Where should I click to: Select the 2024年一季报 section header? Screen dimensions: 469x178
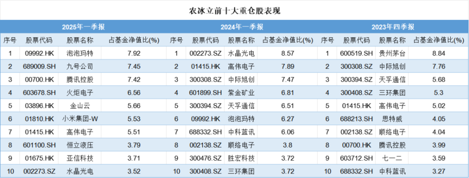coord(242,27)
